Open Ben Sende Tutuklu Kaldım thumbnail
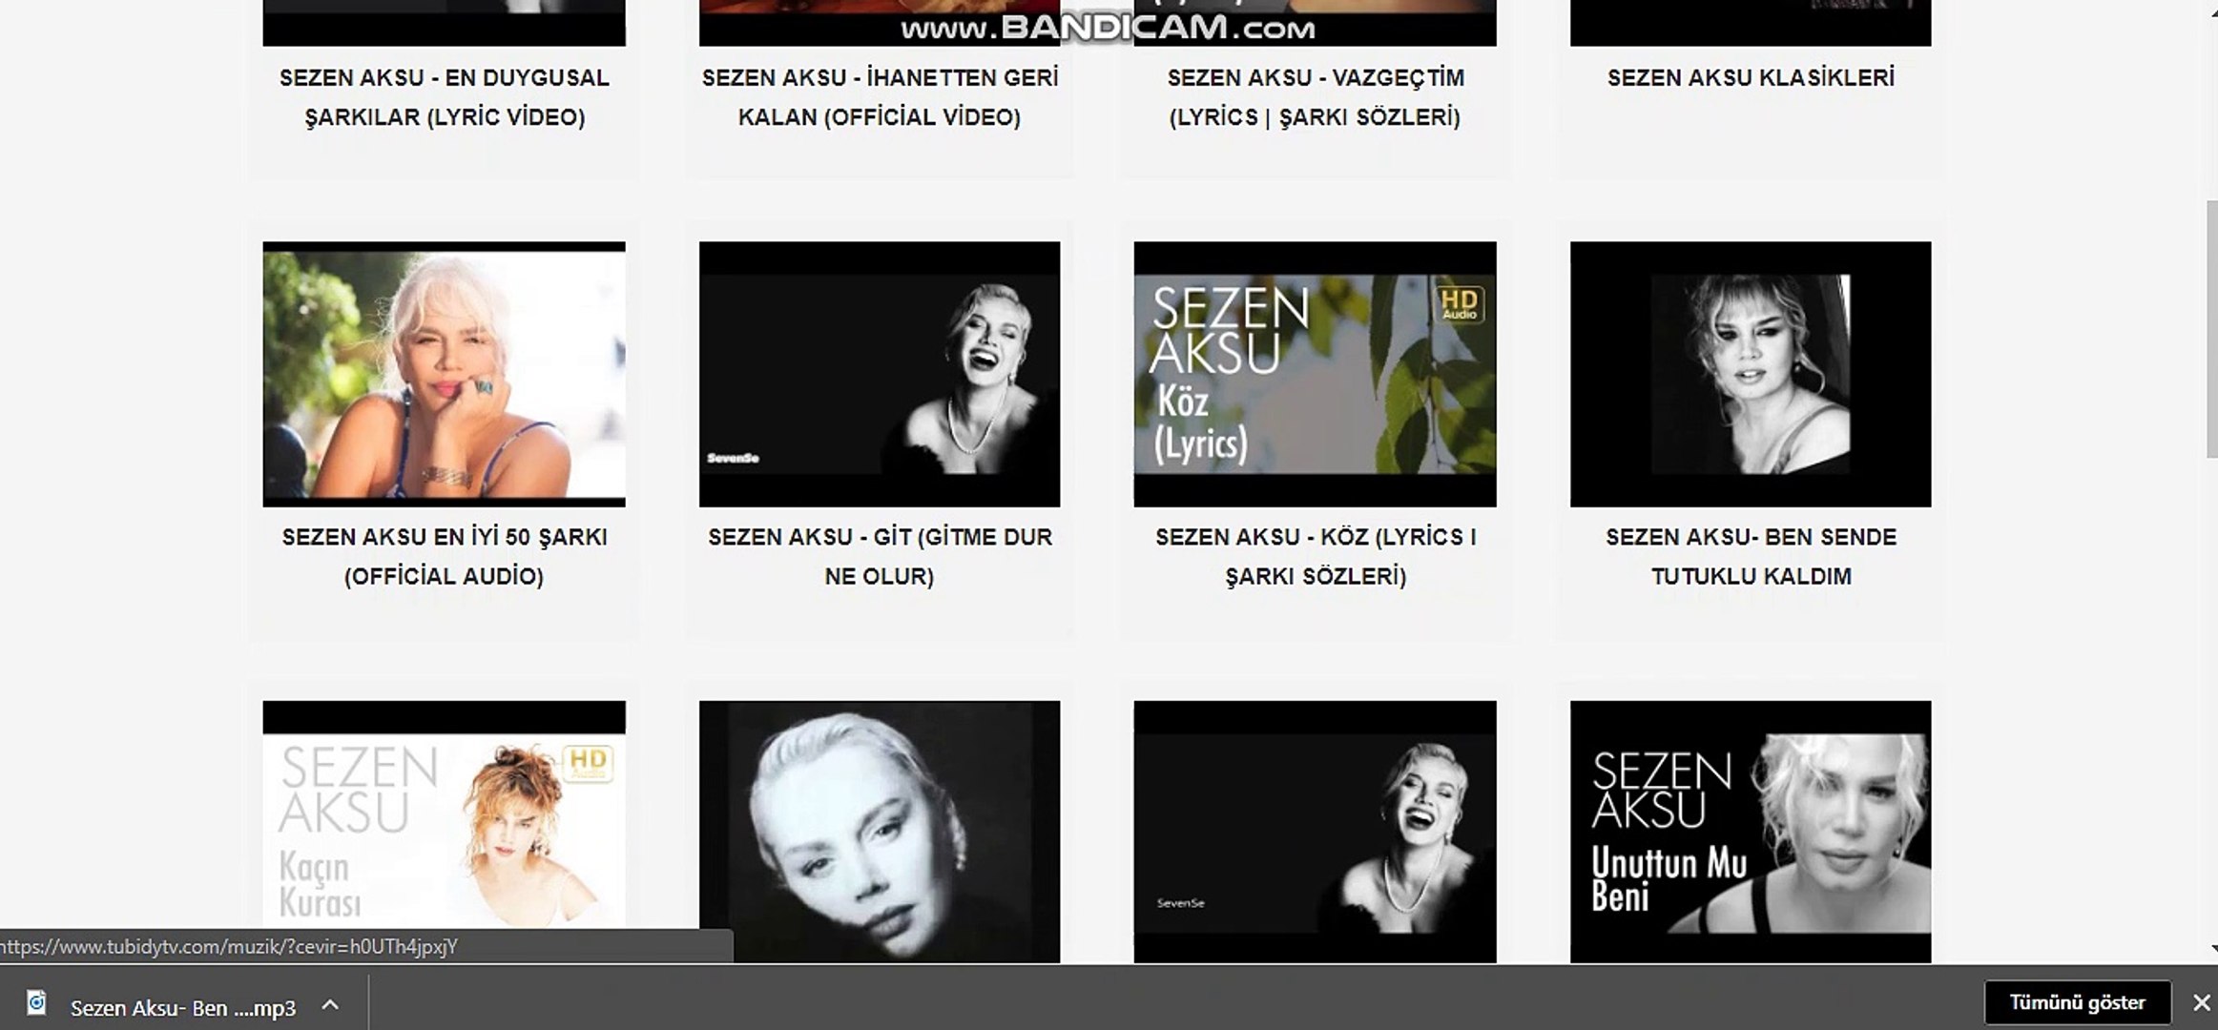This screenshot has width=2218, height=1030. coord(1750,374)
